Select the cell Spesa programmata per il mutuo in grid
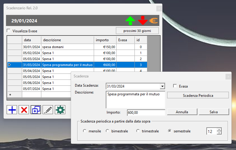Screen dimensions: 236x150 [x=68, y=65]
